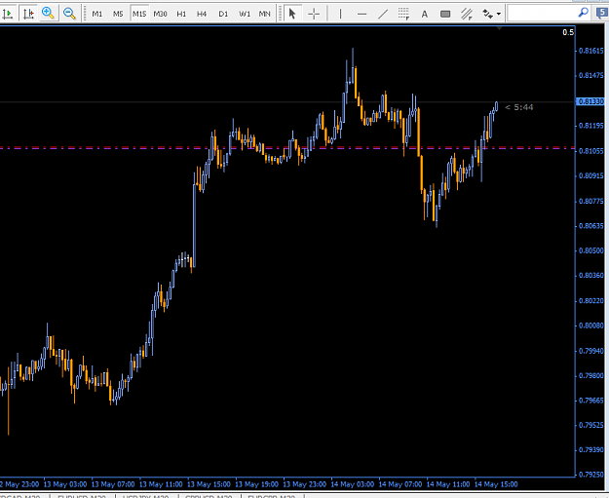This screenshot has width=609, height=498.
Task: Click the 0.80635 price scale value
Action: coord(591,226)
